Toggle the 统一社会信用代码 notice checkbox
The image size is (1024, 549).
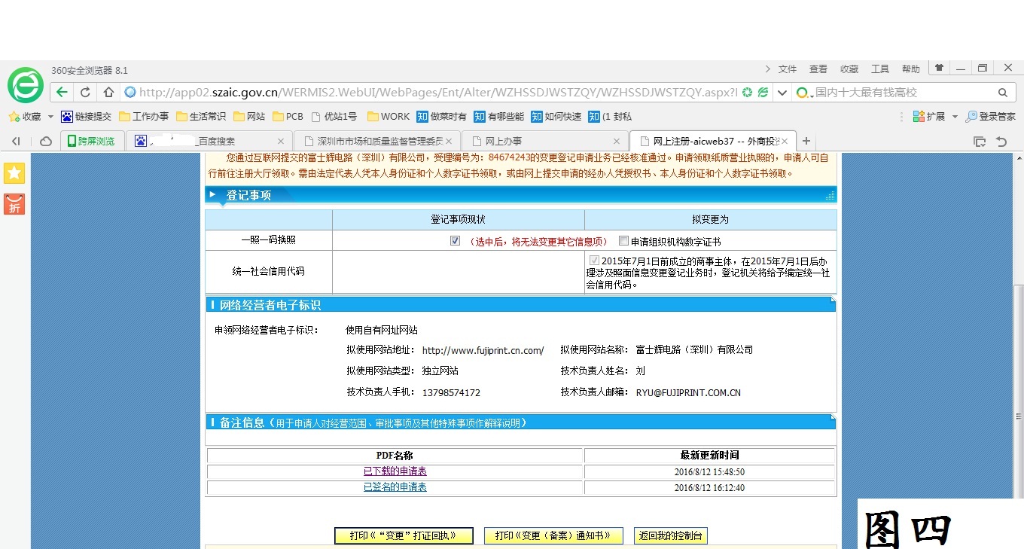point(594,261)
